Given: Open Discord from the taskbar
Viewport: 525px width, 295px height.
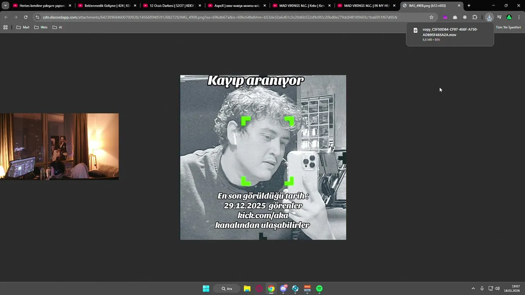Looking at the screenshot, I should (x=283, y=288).
